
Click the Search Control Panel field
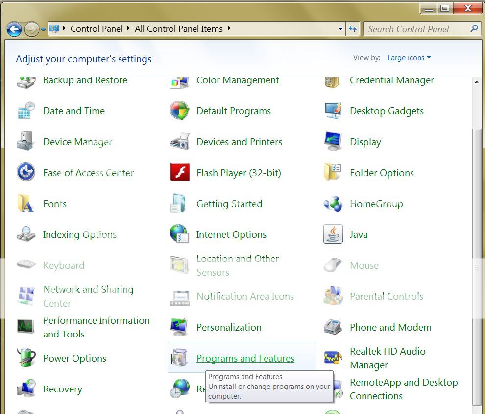click(422, 29)
